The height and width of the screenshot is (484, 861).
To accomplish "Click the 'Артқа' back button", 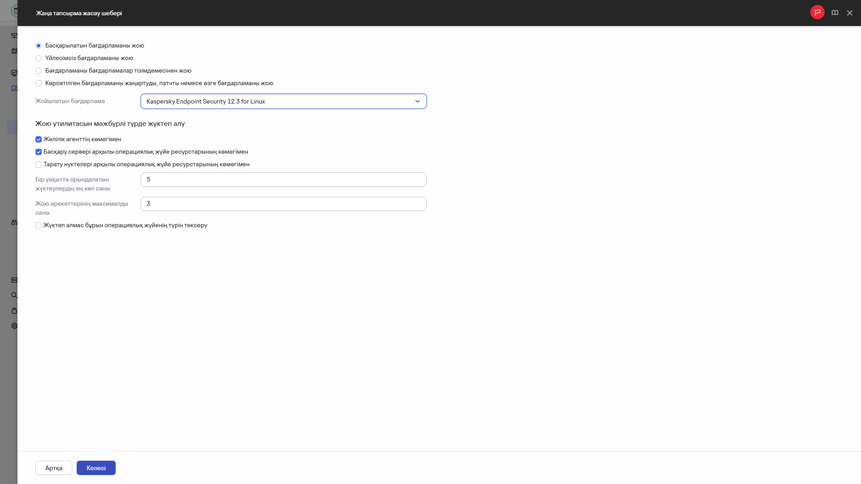I will point(53,468).
